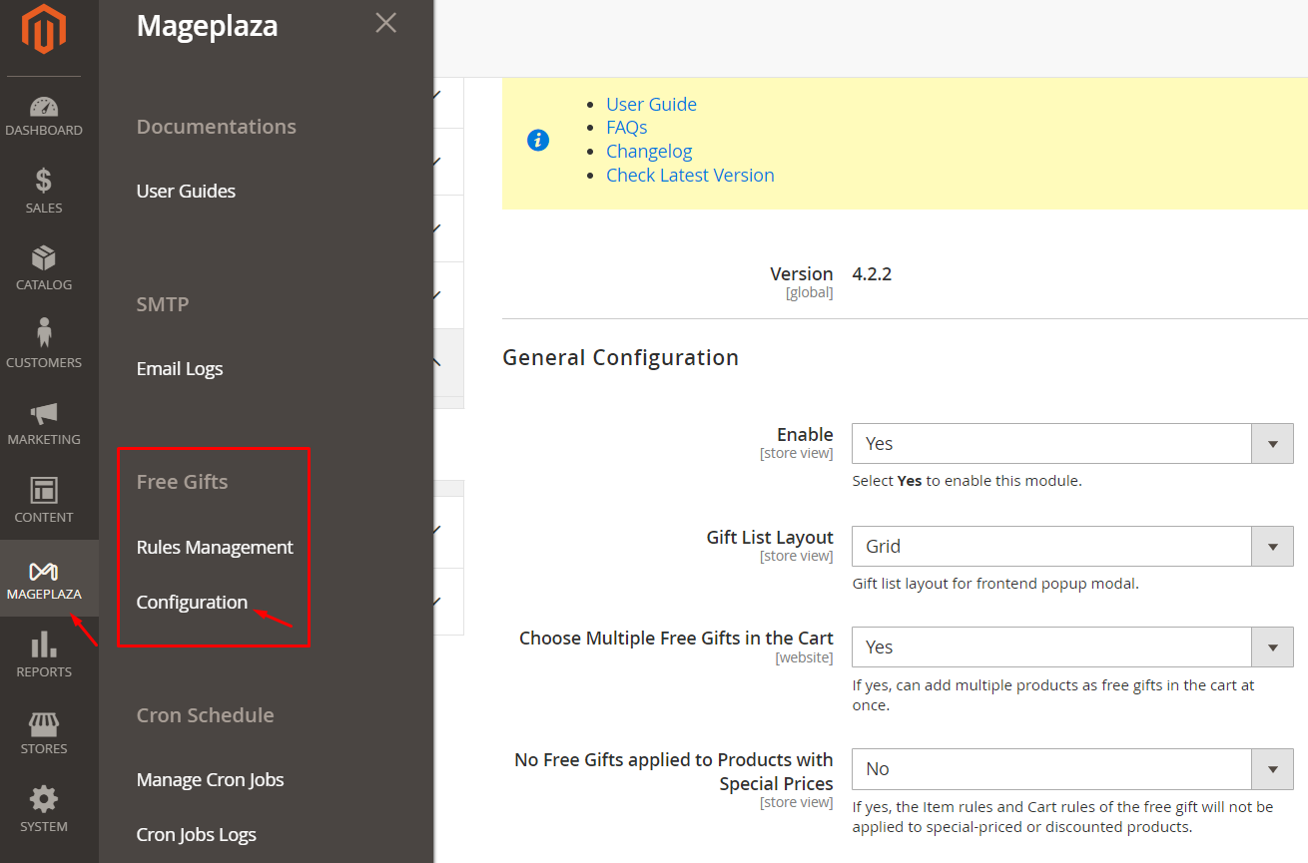The height and width of the screenshot is (863, 1308).
Task: Click the Magento logo icon
Action: click(x=44, y=31)
